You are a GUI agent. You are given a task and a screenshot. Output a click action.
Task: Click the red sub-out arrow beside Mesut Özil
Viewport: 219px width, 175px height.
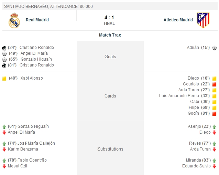(4, 166)
